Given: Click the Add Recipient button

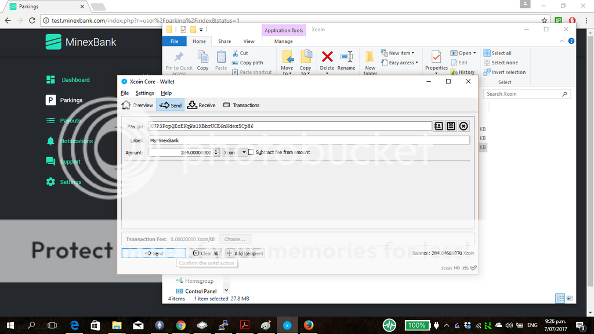Looking at the screenshot, I should [245, 253].
